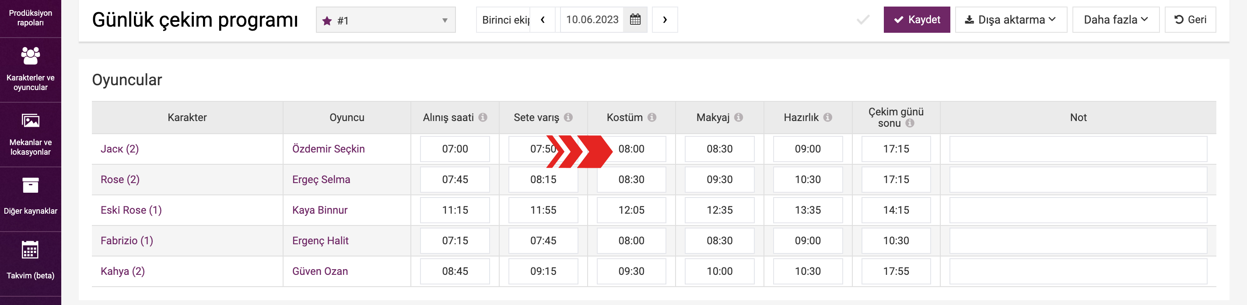Click info icon next to Alınış saati
The width and height of the screenshot is (1247, 305).
pos(483,118)
